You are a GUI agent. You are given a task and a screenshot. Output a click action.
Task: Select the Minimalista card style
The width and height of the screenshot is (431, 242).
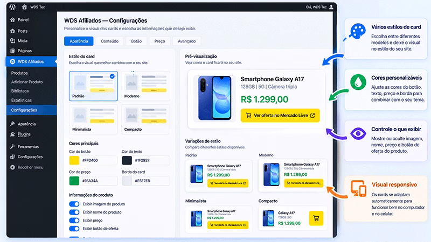point(93,119)
